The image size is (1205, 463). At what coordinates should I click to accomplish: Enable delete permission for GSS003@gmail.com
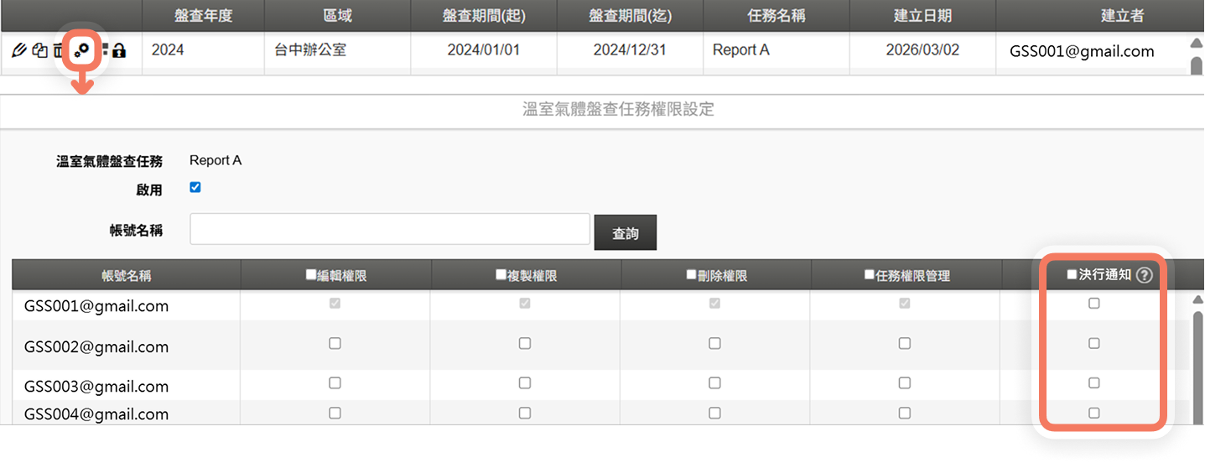pyautogui.click(x=714, y=382)
